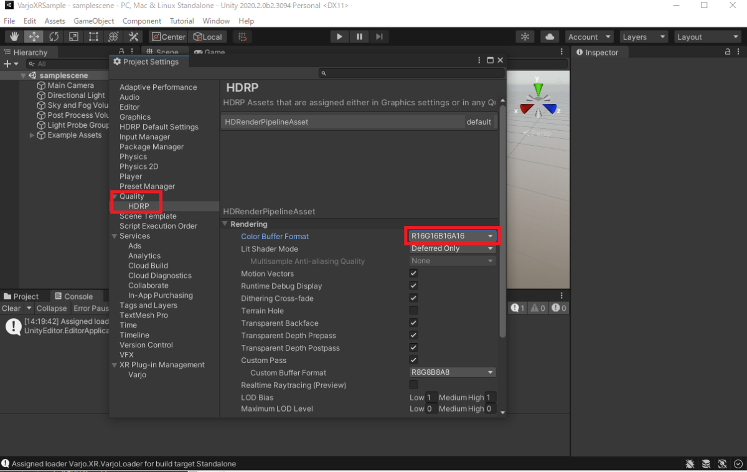
Task: Toggle console error count icon
Action: pyautogui.click(x=559, y=308)
